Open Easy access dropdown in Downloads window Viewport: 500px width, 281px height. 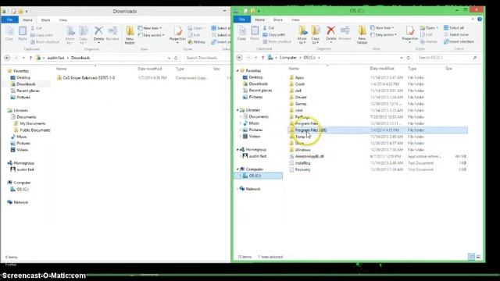(x=152, y=34)
